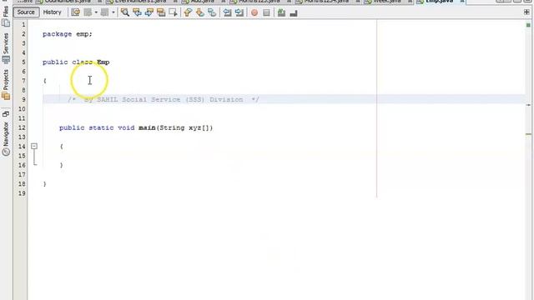Click the Uncomment code icon
Image resolution: width=534 pixels, height=300 pixels.
click(294, 13)
